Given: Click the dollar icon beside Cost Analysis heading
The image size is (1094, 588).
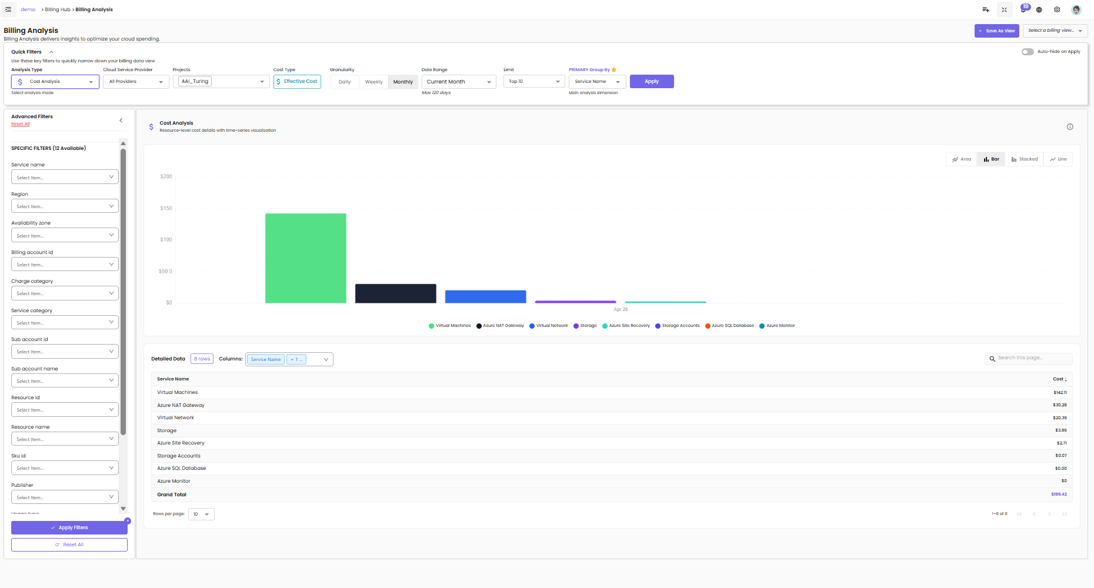Looking at the screenshot, I should (151, 126).
